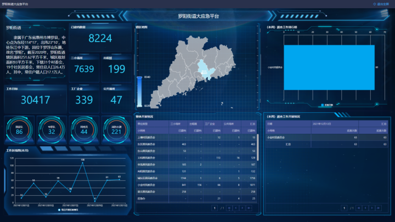
Task: Click the map visual range slider top handle
Action: click(x=139, y=77)
